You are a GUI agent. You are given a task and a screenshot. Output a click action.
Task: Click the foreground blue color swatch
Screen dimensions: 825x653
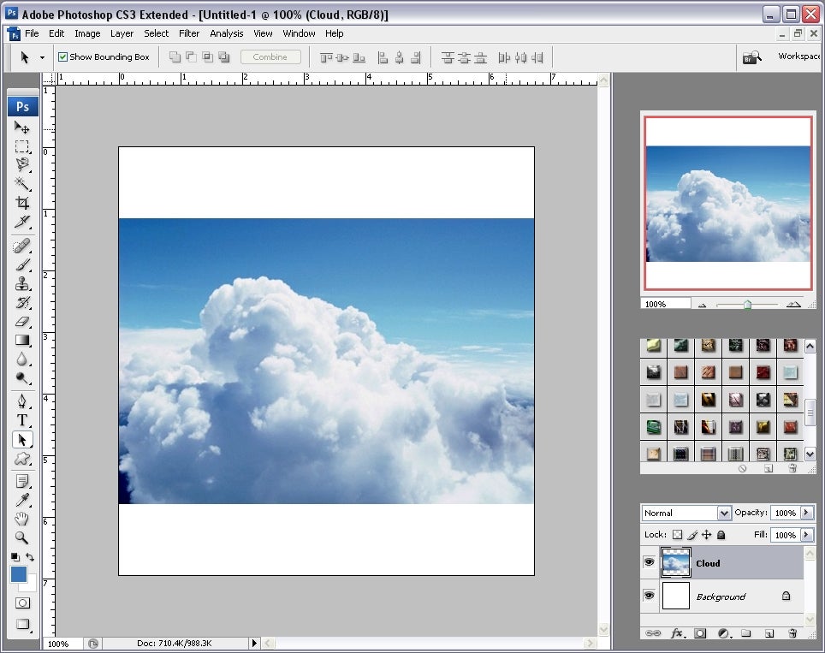(19, 574)
